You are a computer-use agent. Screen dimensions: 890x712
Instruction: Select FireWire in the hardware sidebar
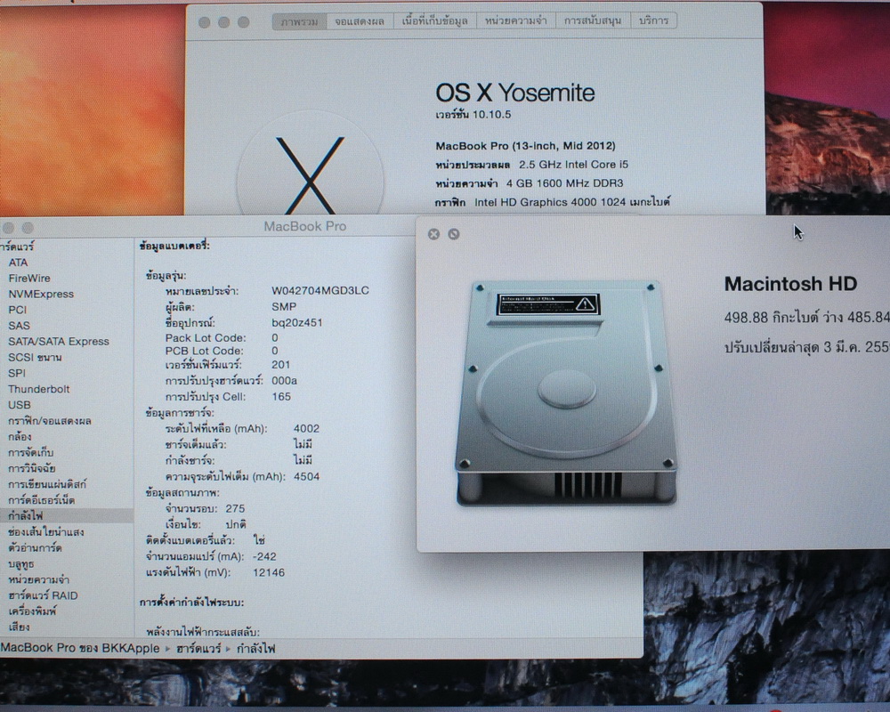[x=29, y=279]
